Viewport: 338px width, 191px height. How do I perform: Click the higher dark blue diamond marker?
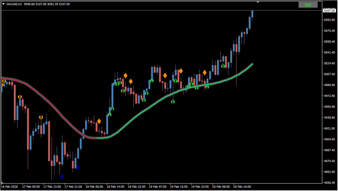pyautogui.click(x=78, y=167)
